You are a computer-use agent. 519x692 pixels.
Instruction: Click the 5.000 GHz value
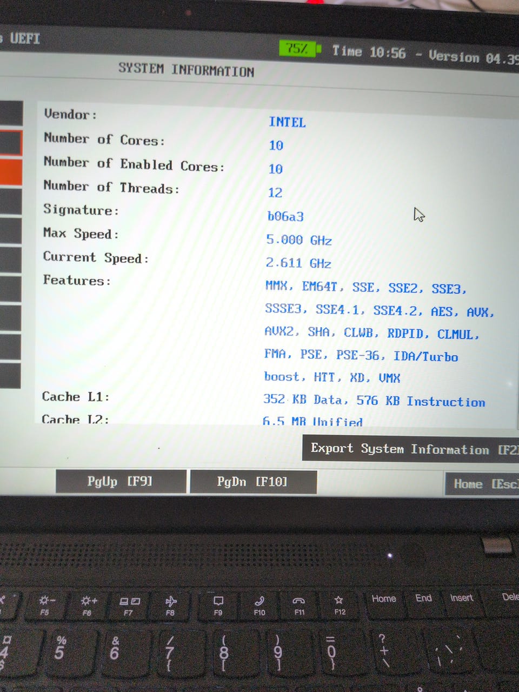[x=299, y=239]
